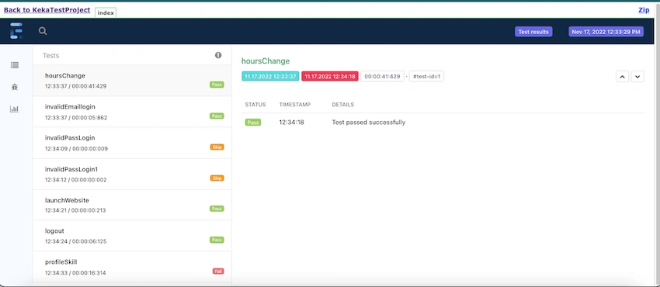Screen dimensions: 660x287
Task: Select the profileSkill test row
Action: tap(132, 267)
